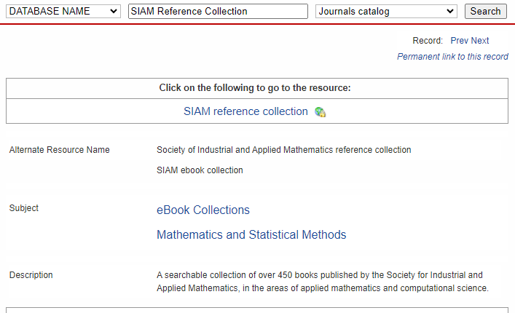The height and width of the screenshot is (313, 515).
Task: Click the description paragraph about 450 books
Action: (323, 282)
